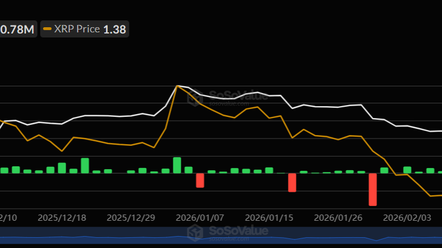
Task: Click the 2026/02/03 date axis label
Action: 407,217
